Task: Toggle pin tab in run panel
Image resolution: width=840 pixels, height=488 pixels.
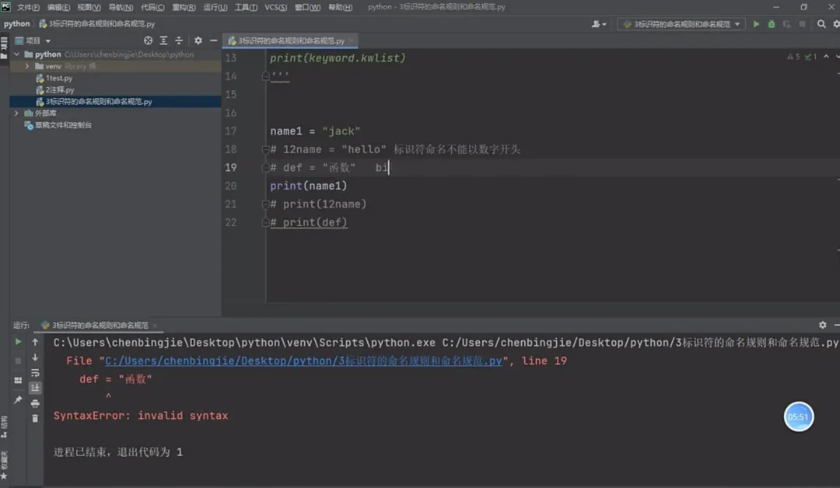Action: [18, 399]
